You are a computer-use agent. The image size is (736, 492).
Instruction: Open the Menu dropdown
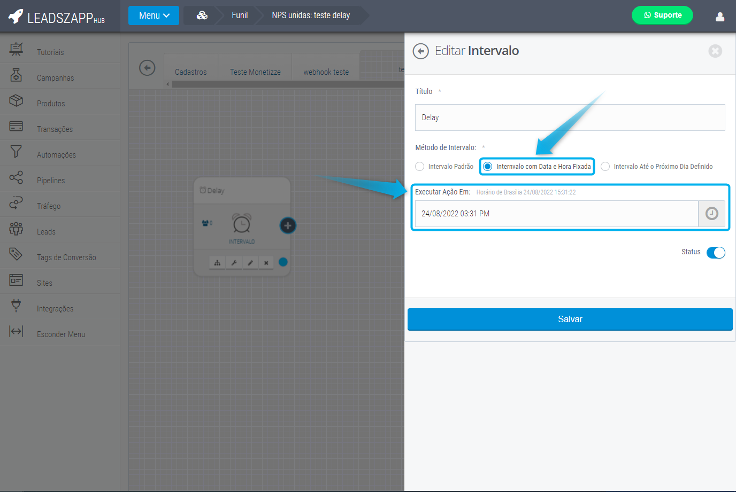(x=154, y=15)
